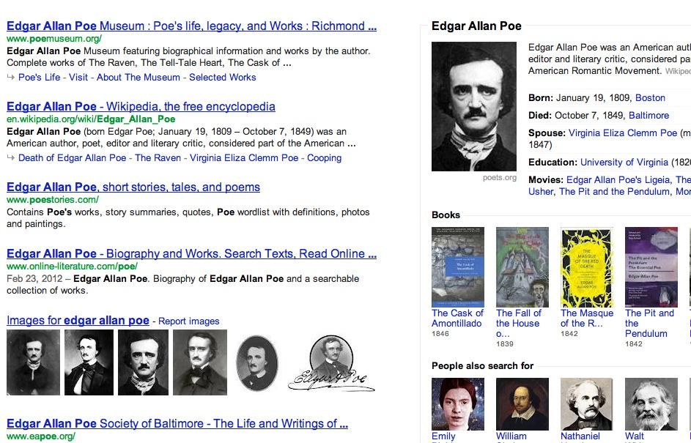Open the Edgar Allan Poe's Ligeia movie link

tap(618, 179)
